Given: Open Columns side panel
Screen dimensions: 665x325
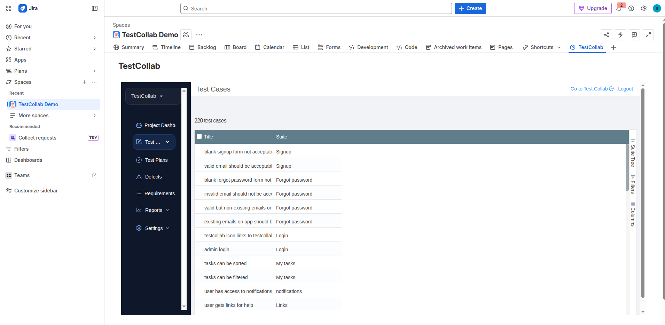Looking at the screenshot, I should pos(633,214).
